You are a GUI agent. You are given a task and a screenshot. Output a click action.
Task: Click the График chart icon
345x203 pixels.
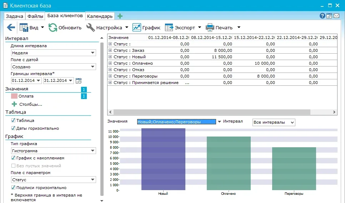point(137,28)
